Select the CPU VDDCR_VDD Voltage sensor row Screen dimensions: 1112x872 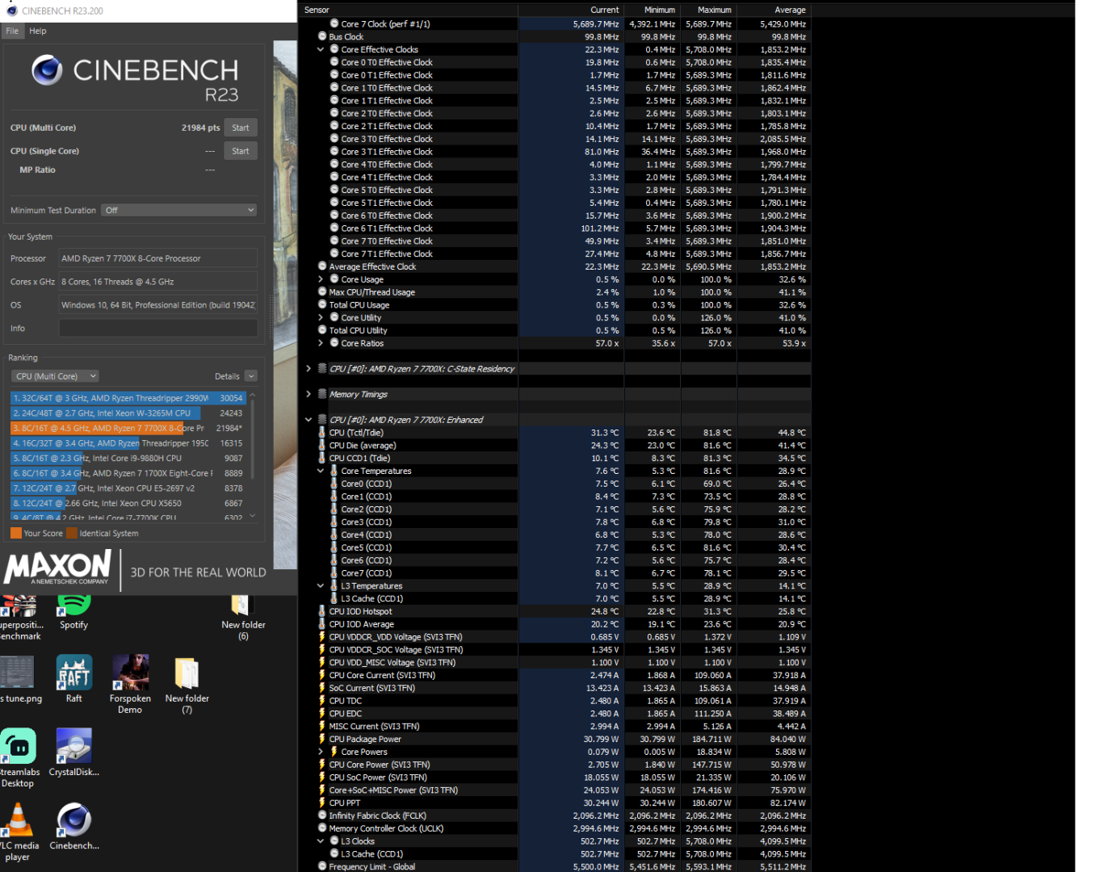(555, 637)
